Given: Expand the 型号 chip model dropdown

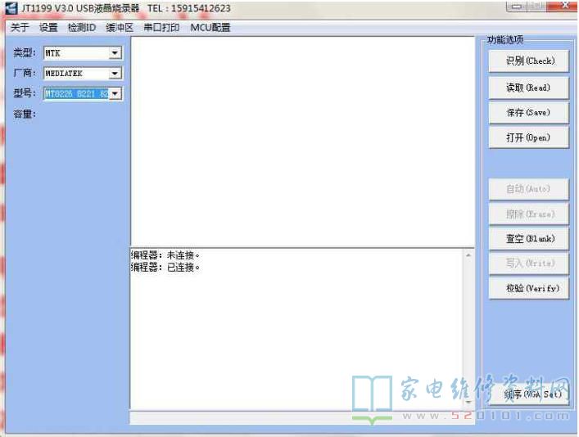Looking at the screenshot, I should (115, 94).
